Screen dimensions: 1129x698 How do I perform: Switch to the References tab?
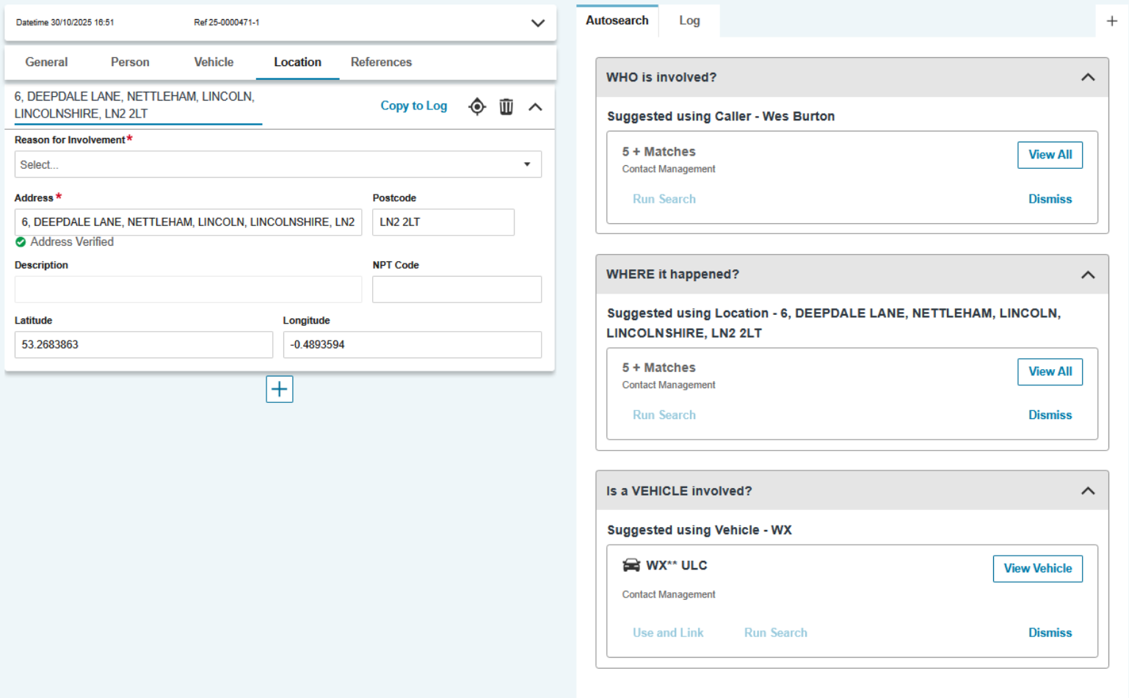(x=381, y=62)
